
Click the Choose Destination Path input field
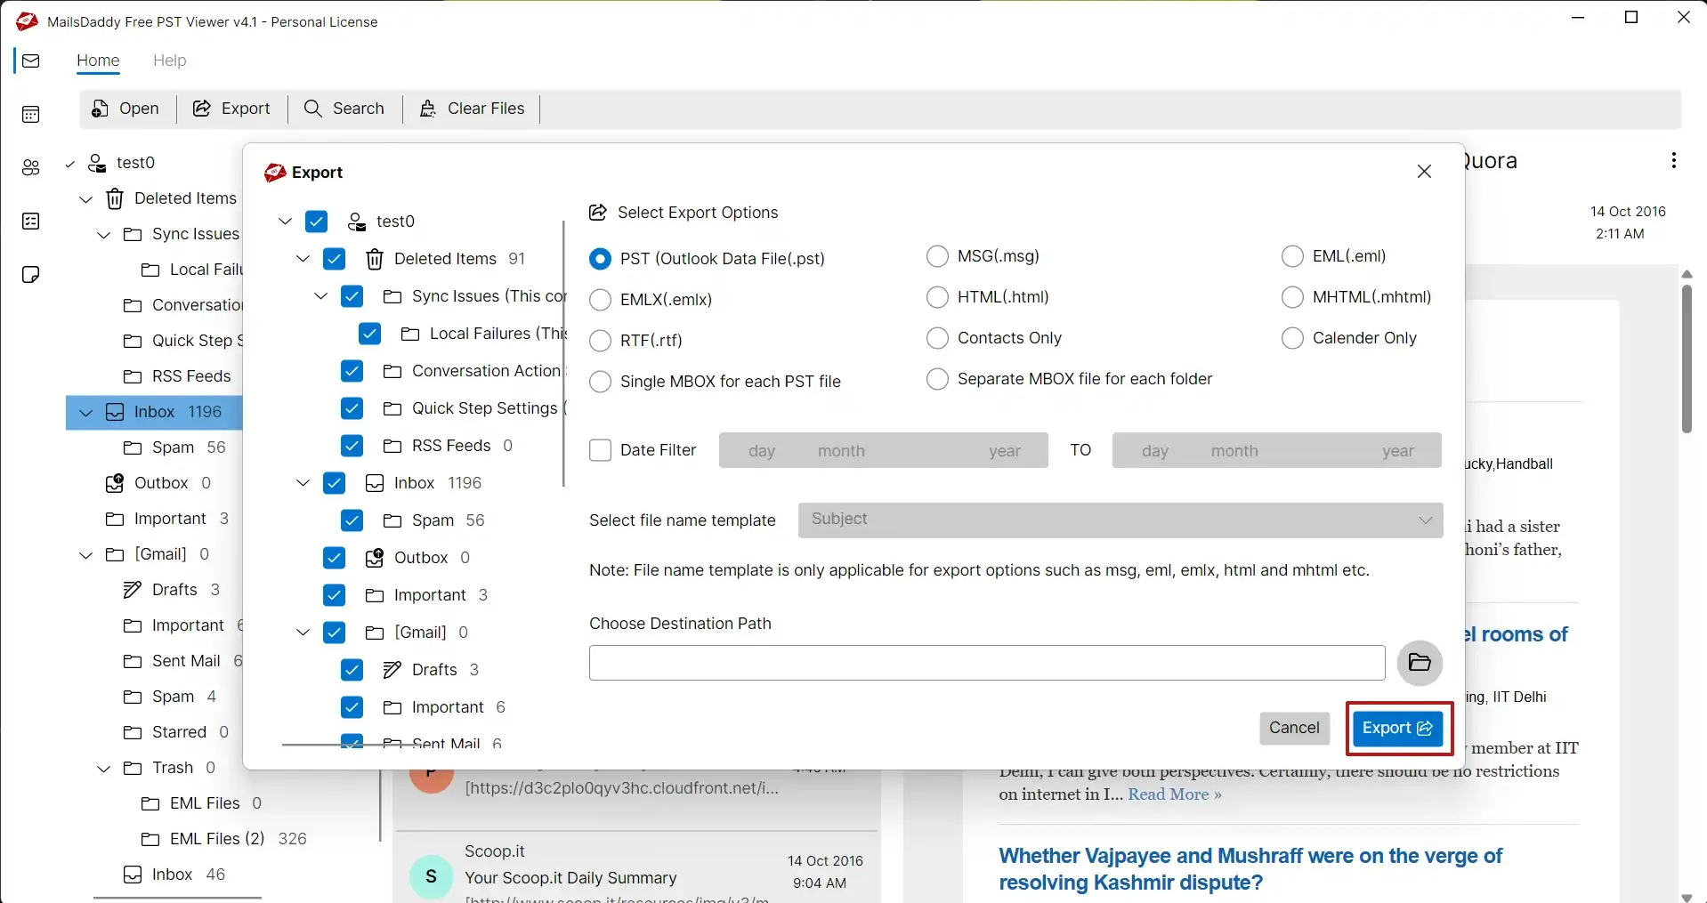click(987, 663)
